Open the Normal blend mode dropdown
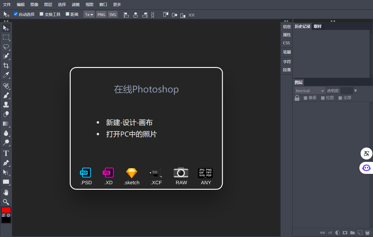The height and width of the screenshot is (237, 373). click(310, 91)
